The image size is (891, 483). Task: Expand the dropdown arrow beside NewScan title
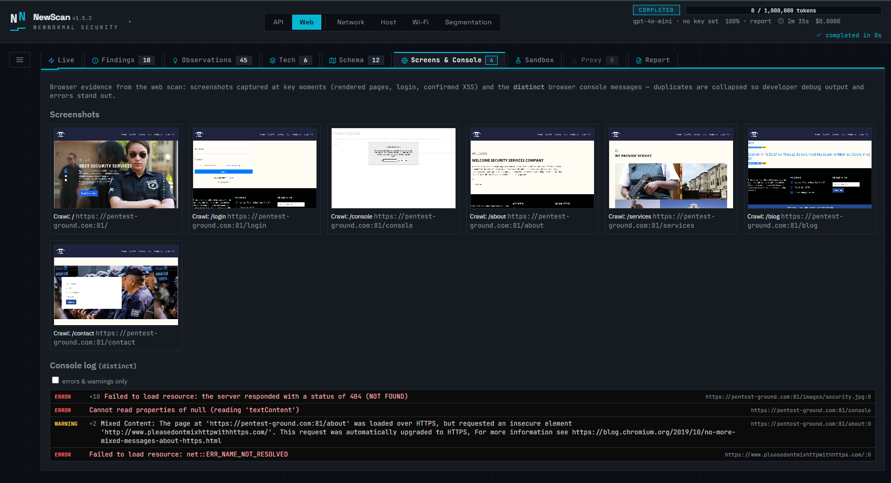point(130,22)
